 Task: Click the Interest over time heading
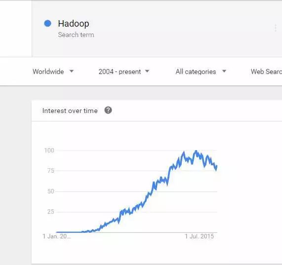pos(70,111)
